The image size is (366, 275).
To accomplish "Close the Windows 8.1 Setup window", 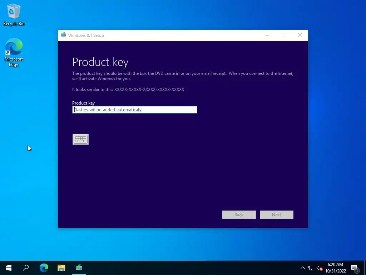I will pyautogui.click(x=300, y=35).
